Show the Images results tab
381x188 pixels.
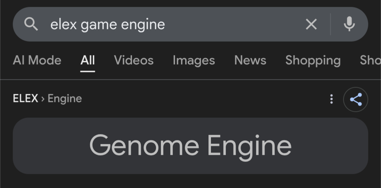pyautogui.click(x=194, y=60)
